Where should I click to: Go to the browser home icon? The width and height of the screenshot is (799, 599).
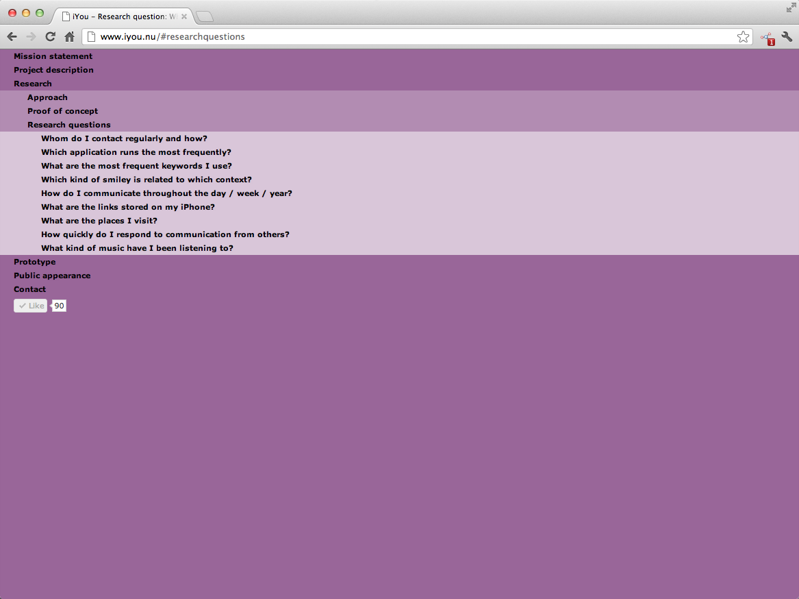pyautogui.click(x=69, y=37)
